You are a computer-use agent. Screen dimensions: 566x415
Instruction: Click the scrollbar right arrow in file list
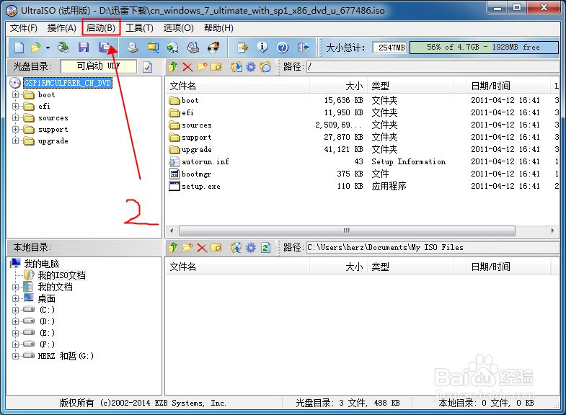click(552, 231)
